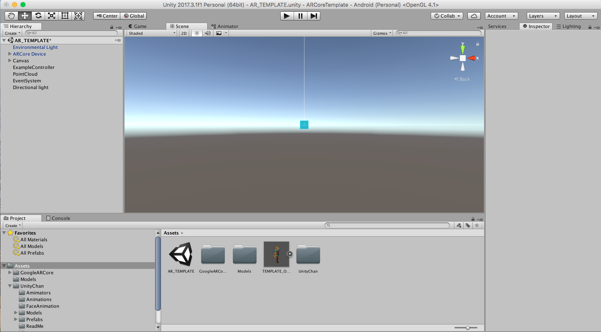The height and width of the screenshot is (332, 601).
Task: Open the Layers dropdown
Action: [x=543, y=16]
